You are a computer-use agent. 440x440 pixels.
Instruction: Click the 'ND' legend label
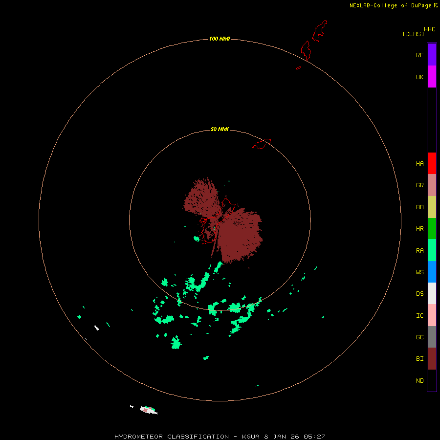tap(419, 381)
